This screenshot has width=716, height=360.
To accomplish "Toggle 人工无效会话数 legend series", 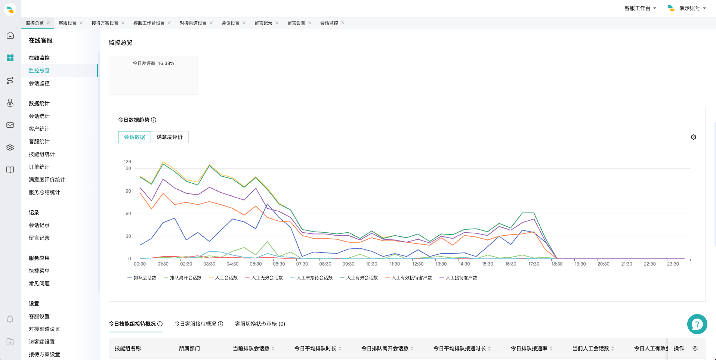I will pyautogui.click(x=264, y=278).
